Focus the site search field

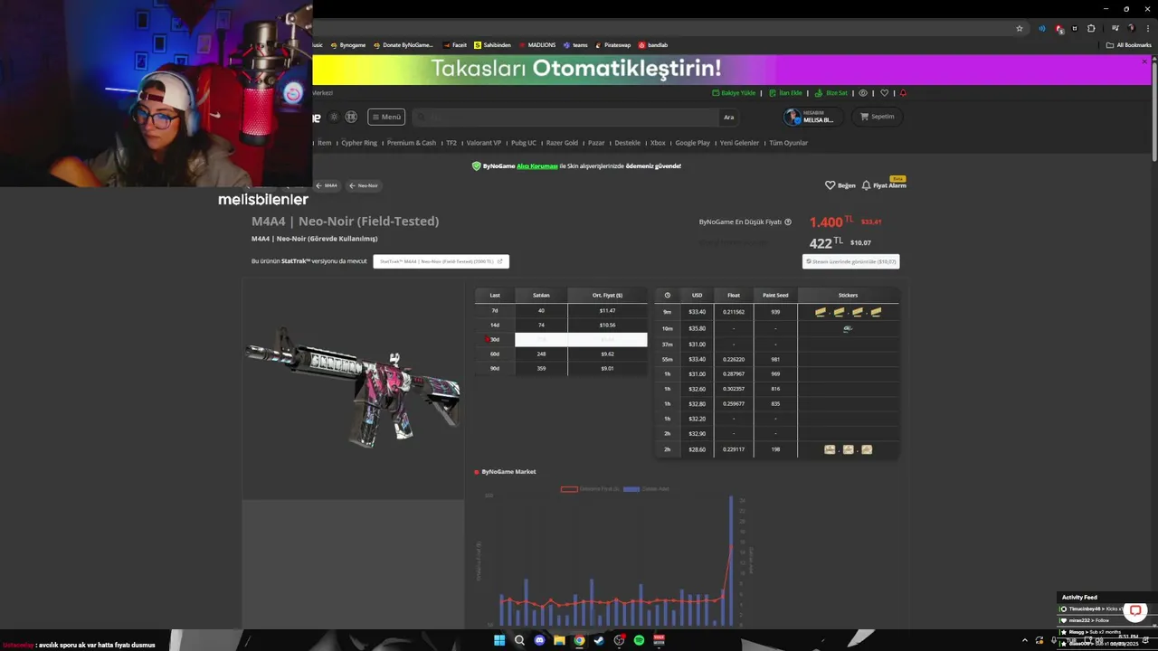(565, 117)
